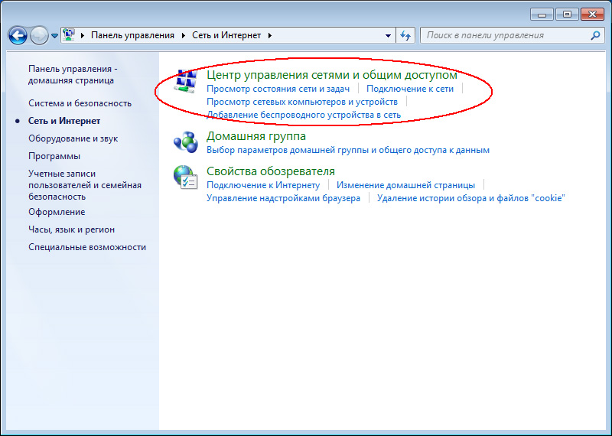Open Специальные возможности category

pos(87,247)
